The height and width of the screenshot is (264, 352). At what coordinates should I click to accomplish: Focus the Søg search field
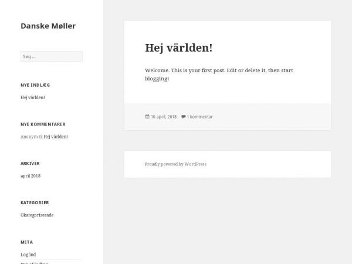pos(52,56)
